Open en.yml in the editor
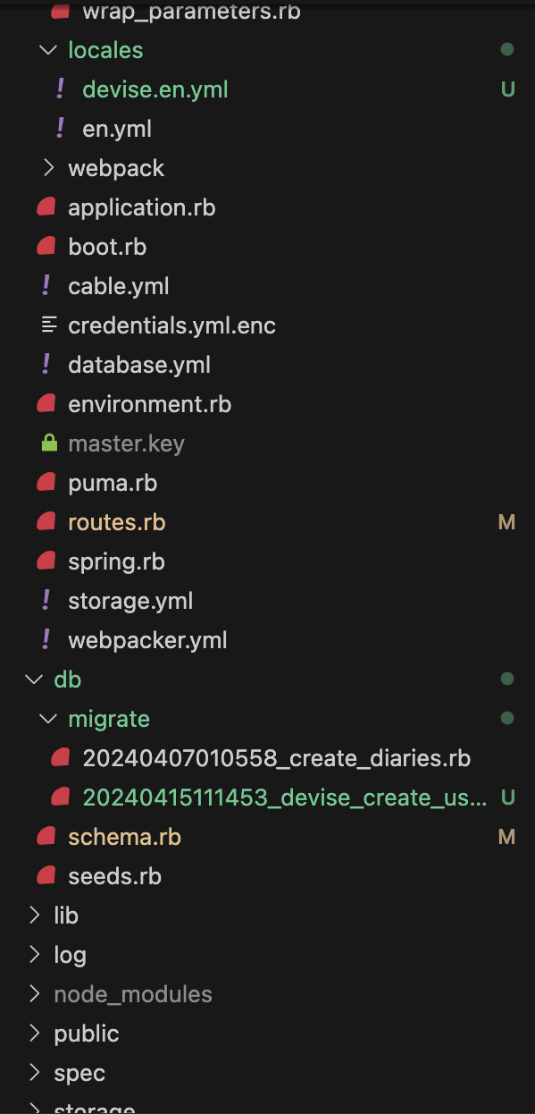The image size is (535, 1114). (116, 128)
